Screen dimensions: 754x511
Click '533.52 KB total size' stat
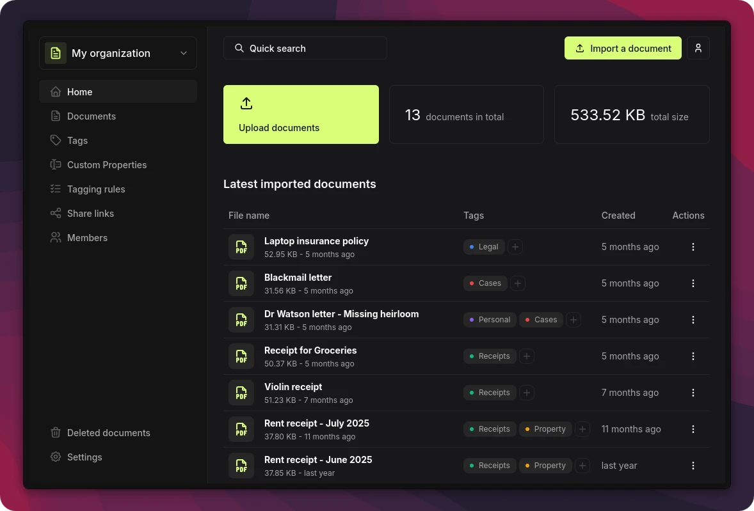pyautogui.click(x=632, y=114)
